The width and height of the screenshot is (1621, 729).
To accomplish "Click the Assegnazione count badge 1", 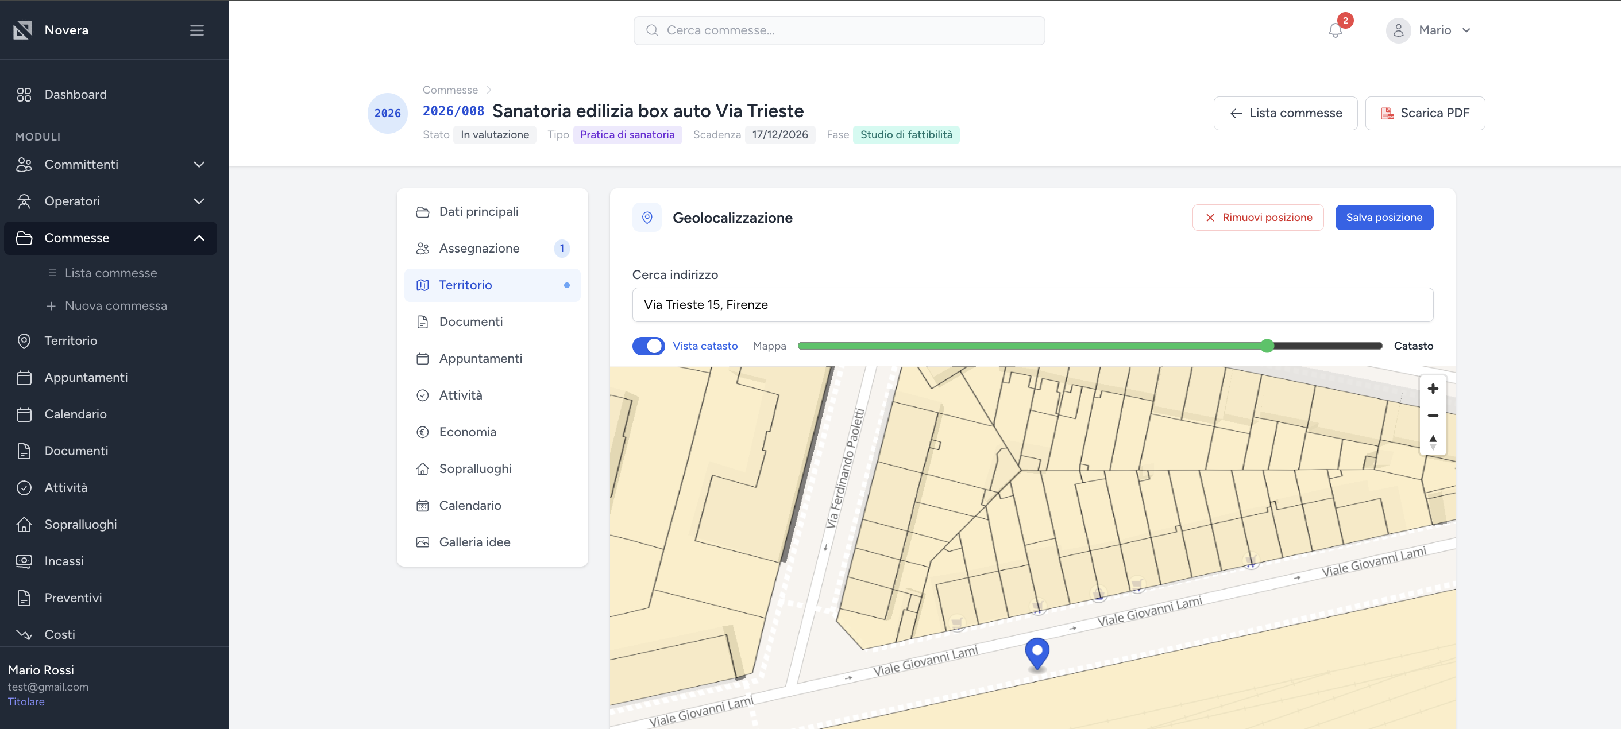I will (x=561, y=249).
